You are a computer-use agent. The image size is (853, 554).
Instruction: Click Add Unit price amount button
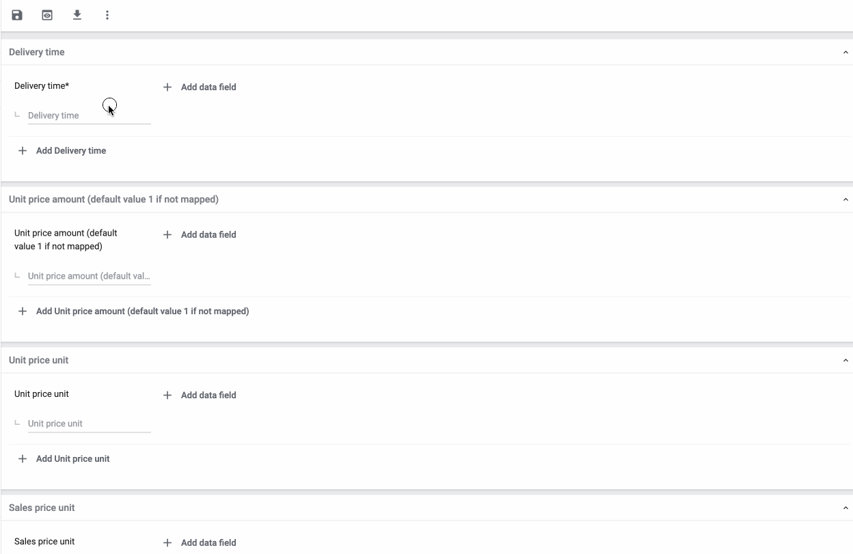click(142, 311)
